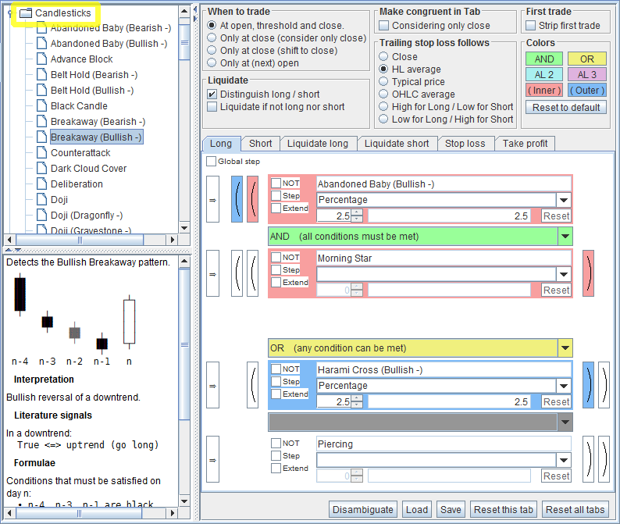Click the outermost close bracket in Piercing row
The width and height of the screenshot is (620, 524).
pyautogui.click(x=604, y=459)
